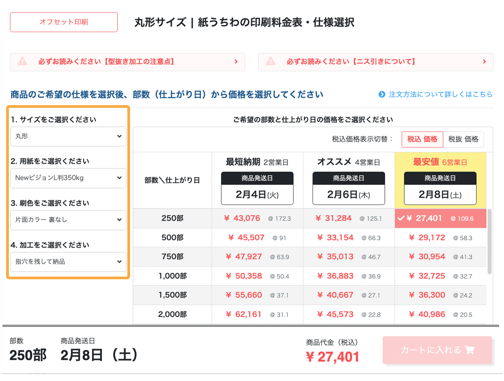Click the warning icon on ニス引きについて banner
Screen dimensions: 504x381
[x=270, y=62]
